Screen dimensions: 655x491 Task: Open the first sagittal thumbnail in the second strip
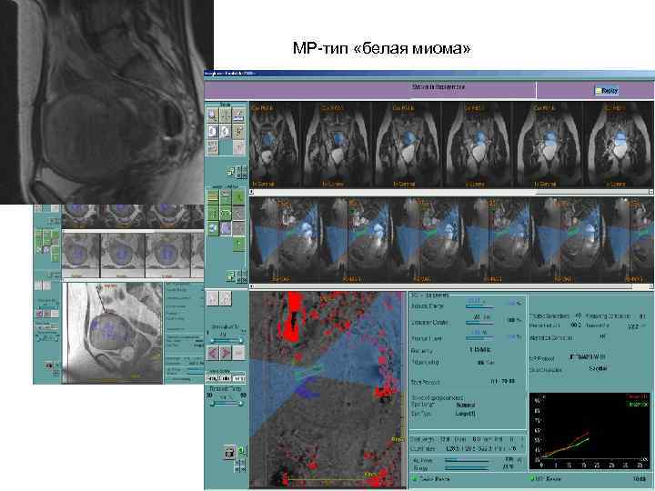[x=285, y=240]
